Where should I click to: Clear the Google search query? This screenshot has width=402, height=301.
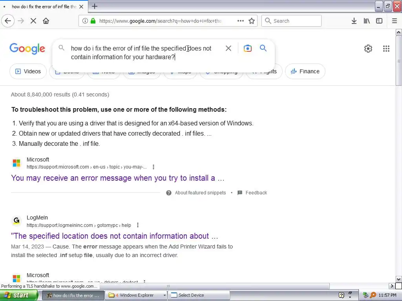point(228,48)
